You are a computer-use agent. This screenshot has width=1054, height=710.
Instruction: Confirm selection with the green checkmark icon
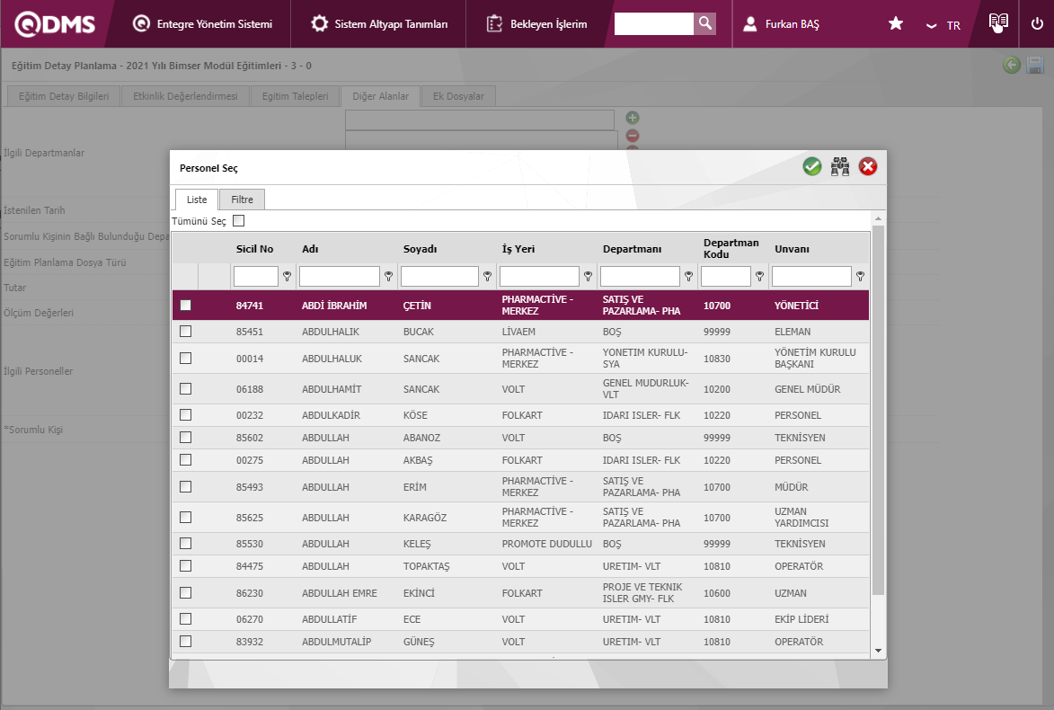(x=812, y=166)
